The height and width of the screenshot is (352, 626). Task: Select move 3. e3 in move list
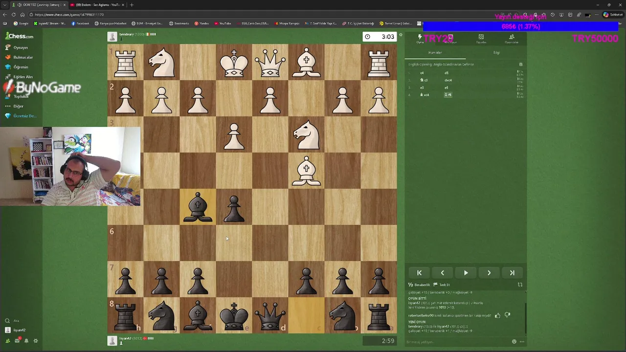coord(422,88)
